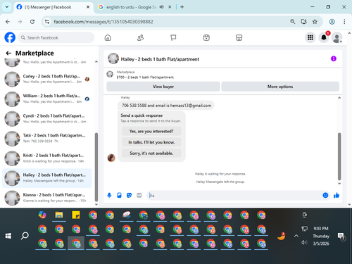
Task: Show hidden system tray icons
Action: 296,236
